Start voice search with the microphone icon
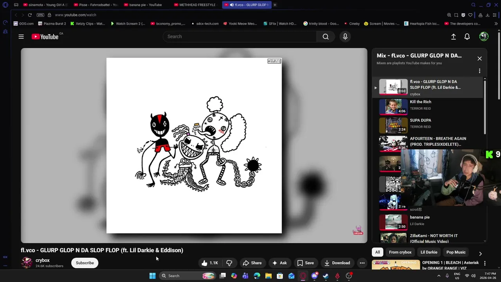 click(345, 36)
